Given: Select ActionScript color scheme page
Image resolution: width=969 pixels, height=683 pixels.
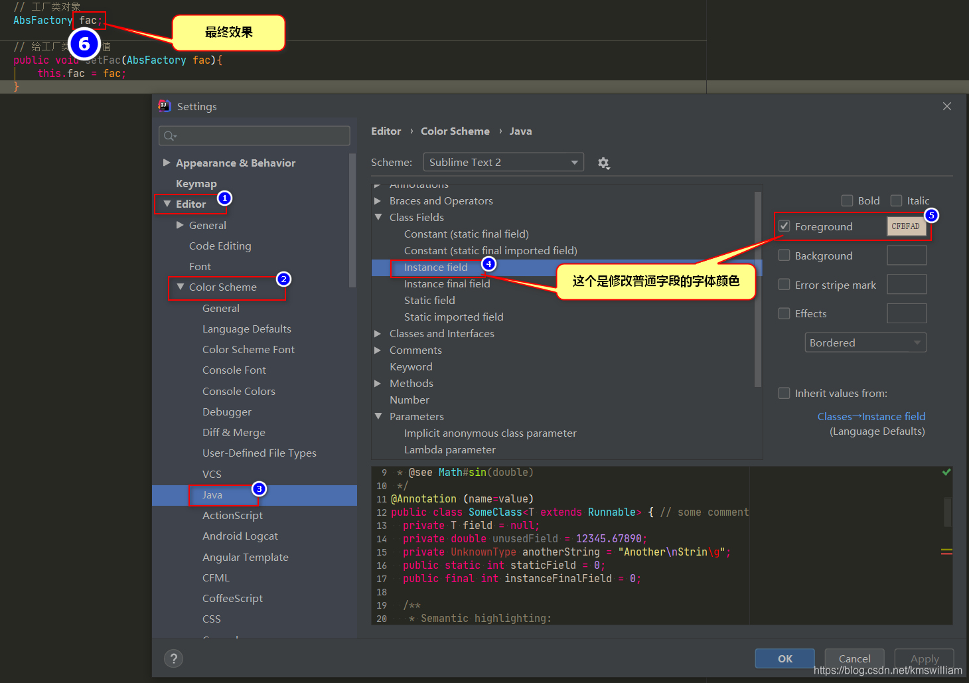Looking at the screenshot, I should pos(232,515).
